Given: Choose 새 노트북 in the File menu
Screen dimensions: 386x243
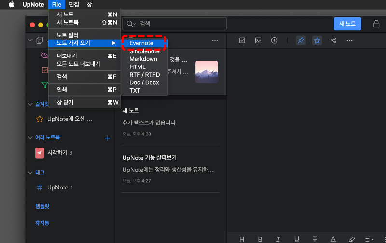Looking at the screenshot, I should (x=84, y=22).
